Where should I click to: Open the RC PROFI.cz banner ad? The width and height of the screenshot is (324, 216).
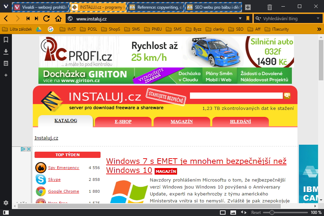pyautogui.click(x=167, y=52)
